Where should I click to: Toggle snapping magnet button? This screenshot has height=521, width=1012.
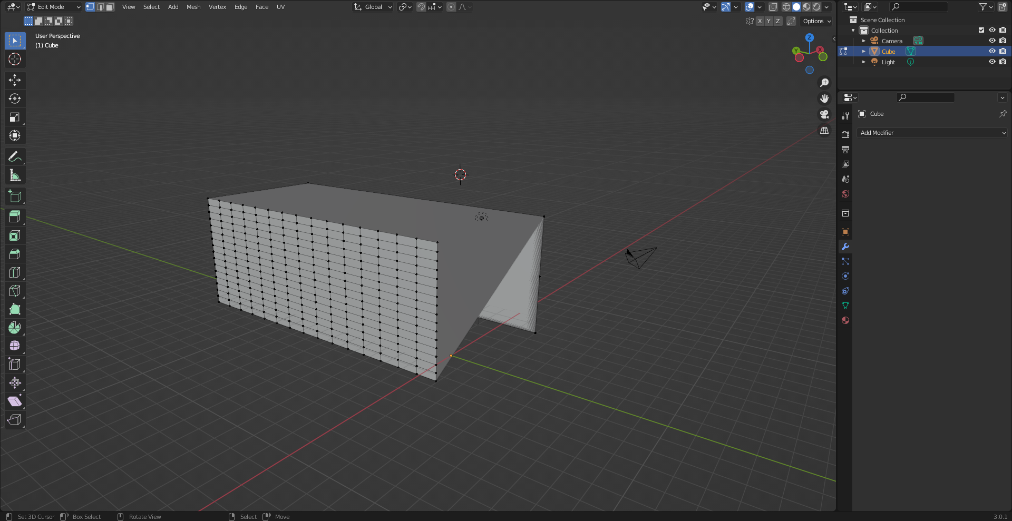click(x=421, y=7)
